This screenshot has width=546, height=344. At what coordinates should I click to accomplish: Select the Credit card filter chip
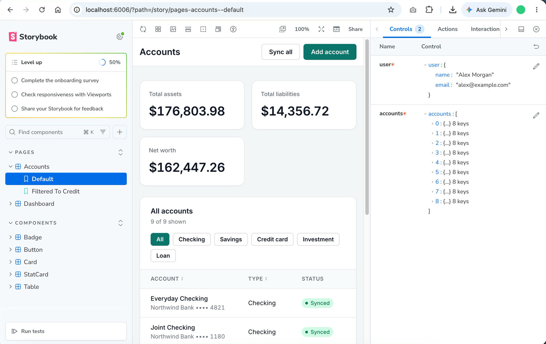coord(272,239)
